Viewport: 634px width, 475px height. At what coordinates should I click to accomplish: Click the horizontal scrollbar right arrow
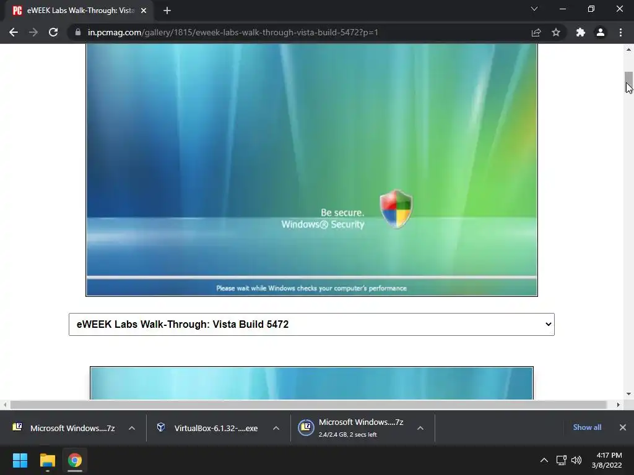click(x=619, y=404)
